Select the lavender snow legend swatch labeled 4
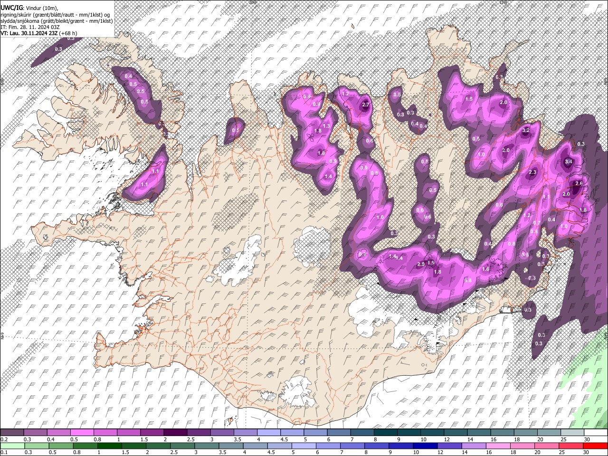The height and width of the screenshot is (456, 608). click(269, 432)
